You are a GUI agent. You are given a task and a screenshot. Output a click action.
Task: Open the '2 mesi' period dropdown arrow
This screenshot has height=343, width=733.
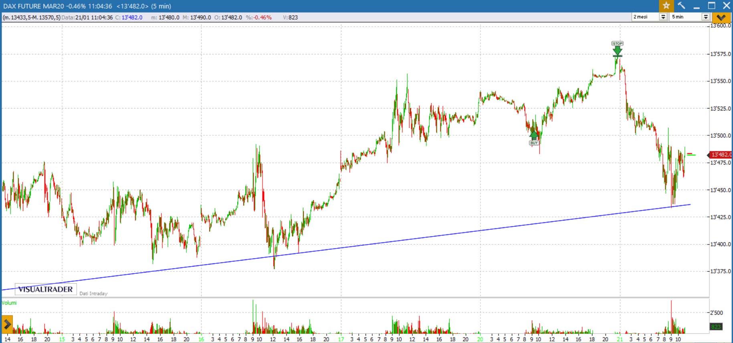pos(663,17)
